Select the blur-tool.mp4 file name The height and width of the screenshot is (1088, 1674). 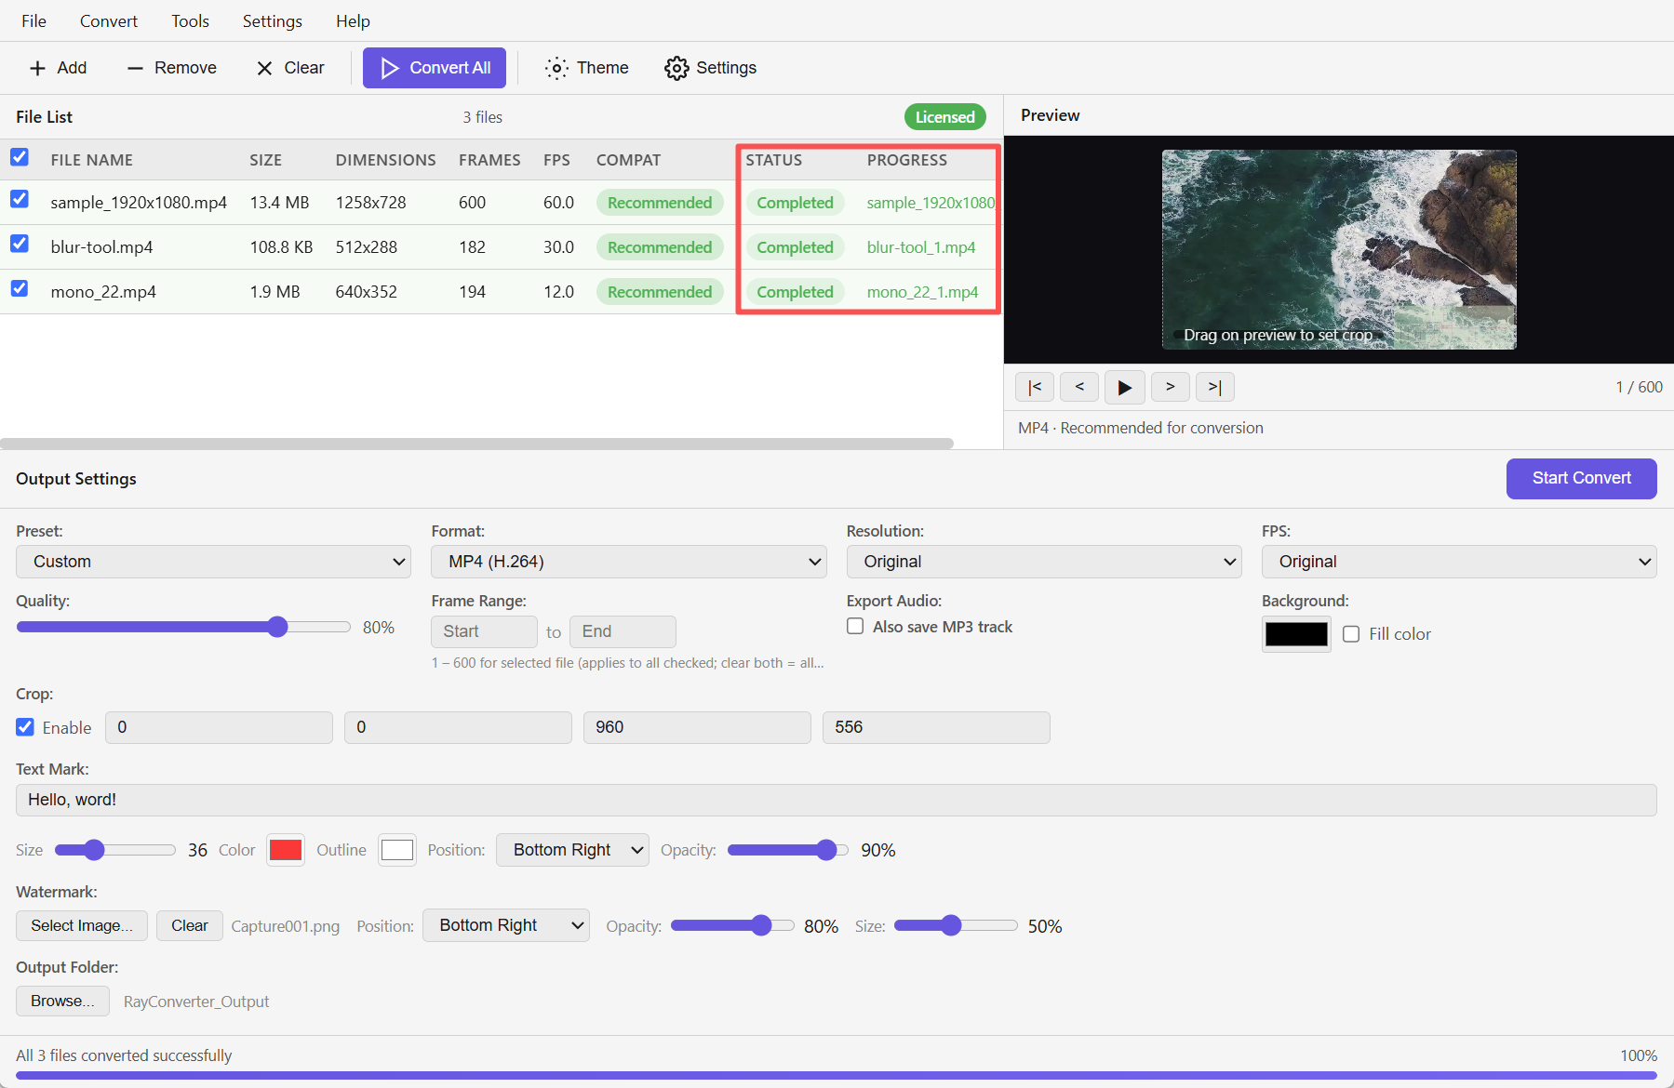(101, 247)
